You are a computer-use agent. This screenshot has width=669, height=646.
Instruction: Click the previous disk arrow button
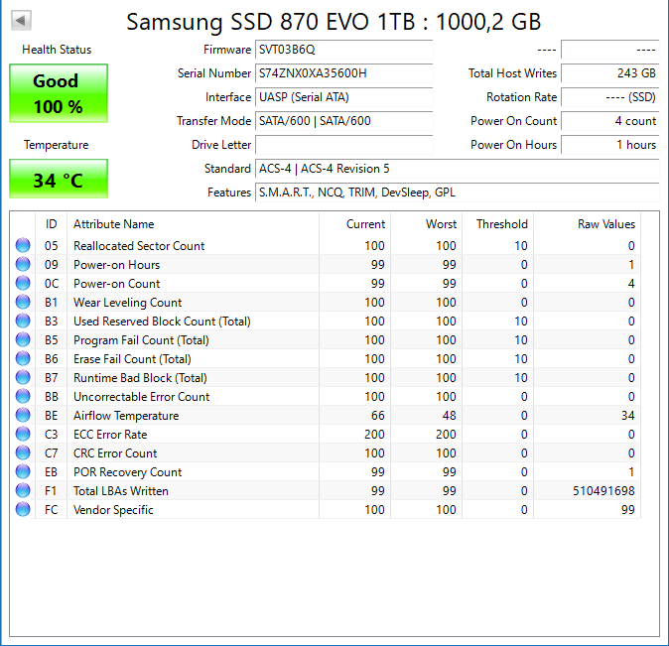tap(21, 21)
